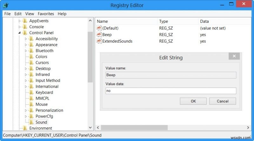Click the tree pane scroll up arrow
The height and width of the screenshot is (141, 254).
tap(90, 21)
